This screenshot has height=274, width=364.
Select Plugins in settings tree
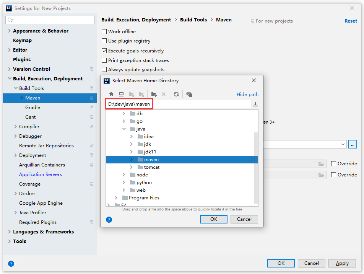point(22,59)
